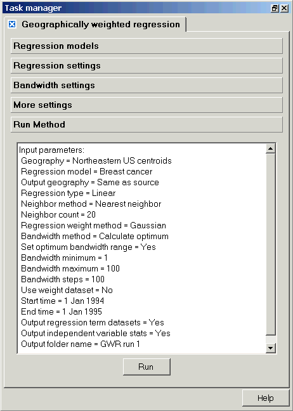
Task: Click the 'Neighbor count = 20' line
Action: (58, 214)
